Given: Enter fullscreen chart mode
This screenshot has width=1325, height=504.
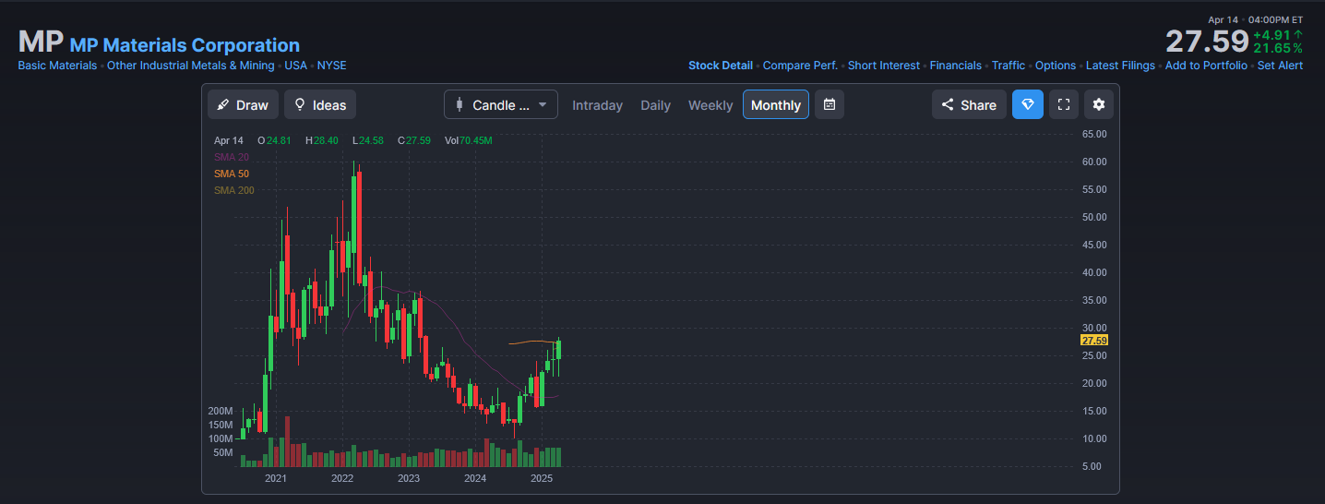Looking at the screenshot, I should click(1064, 105).
